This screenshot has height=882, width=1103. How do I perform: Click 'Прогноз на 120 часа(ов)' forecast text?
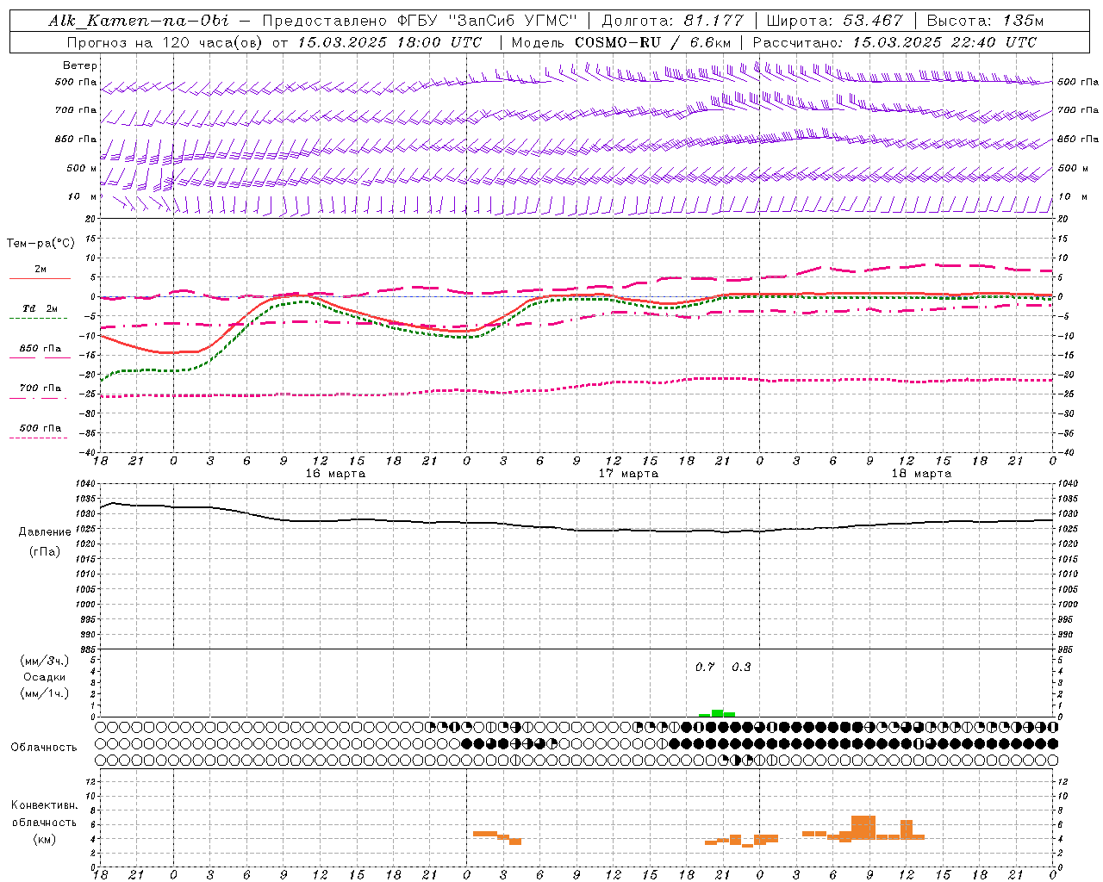165,42
